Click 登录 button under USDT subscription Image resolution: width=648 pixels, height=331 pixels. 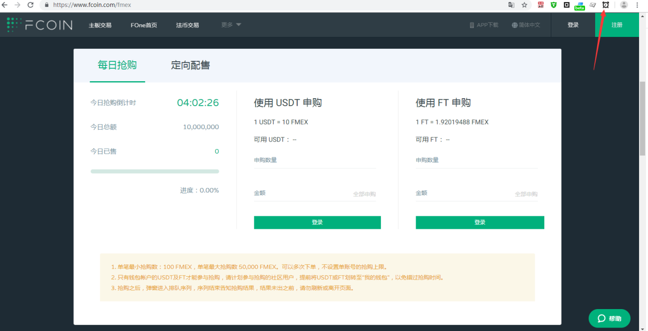[318, 222]
